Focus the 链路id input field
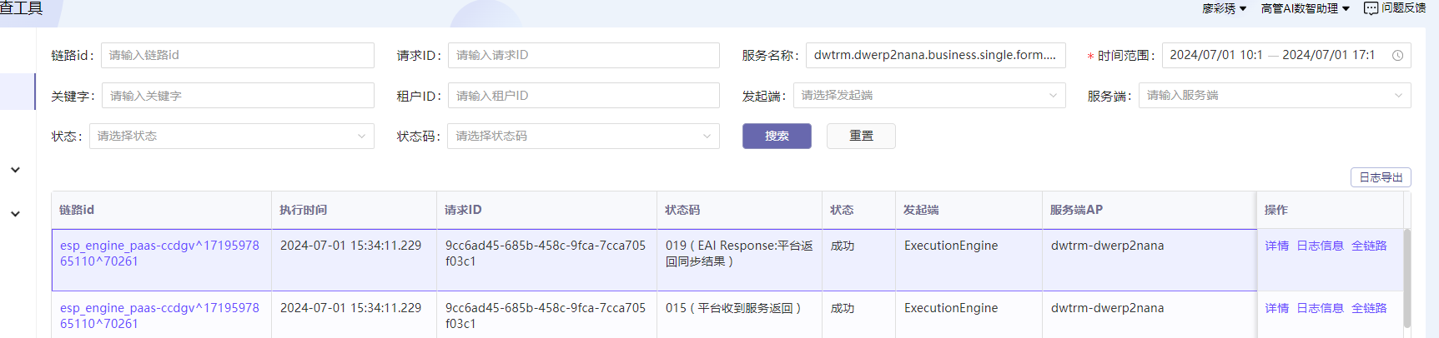The height and width of the screenshot is (338, 1439). [x=238, y=55]
